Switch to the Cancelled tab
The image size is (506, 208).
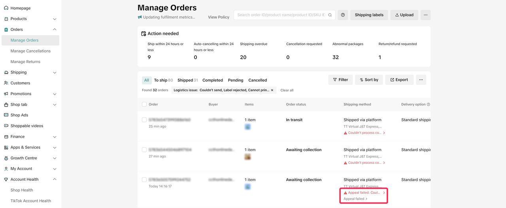257,80
